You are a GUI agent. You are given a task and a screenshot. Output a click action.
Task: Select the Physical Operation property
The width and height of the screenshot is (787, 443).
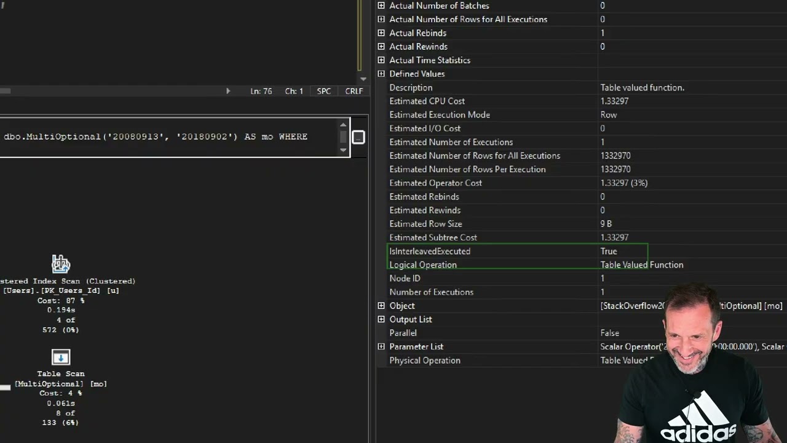pos(425,360)
